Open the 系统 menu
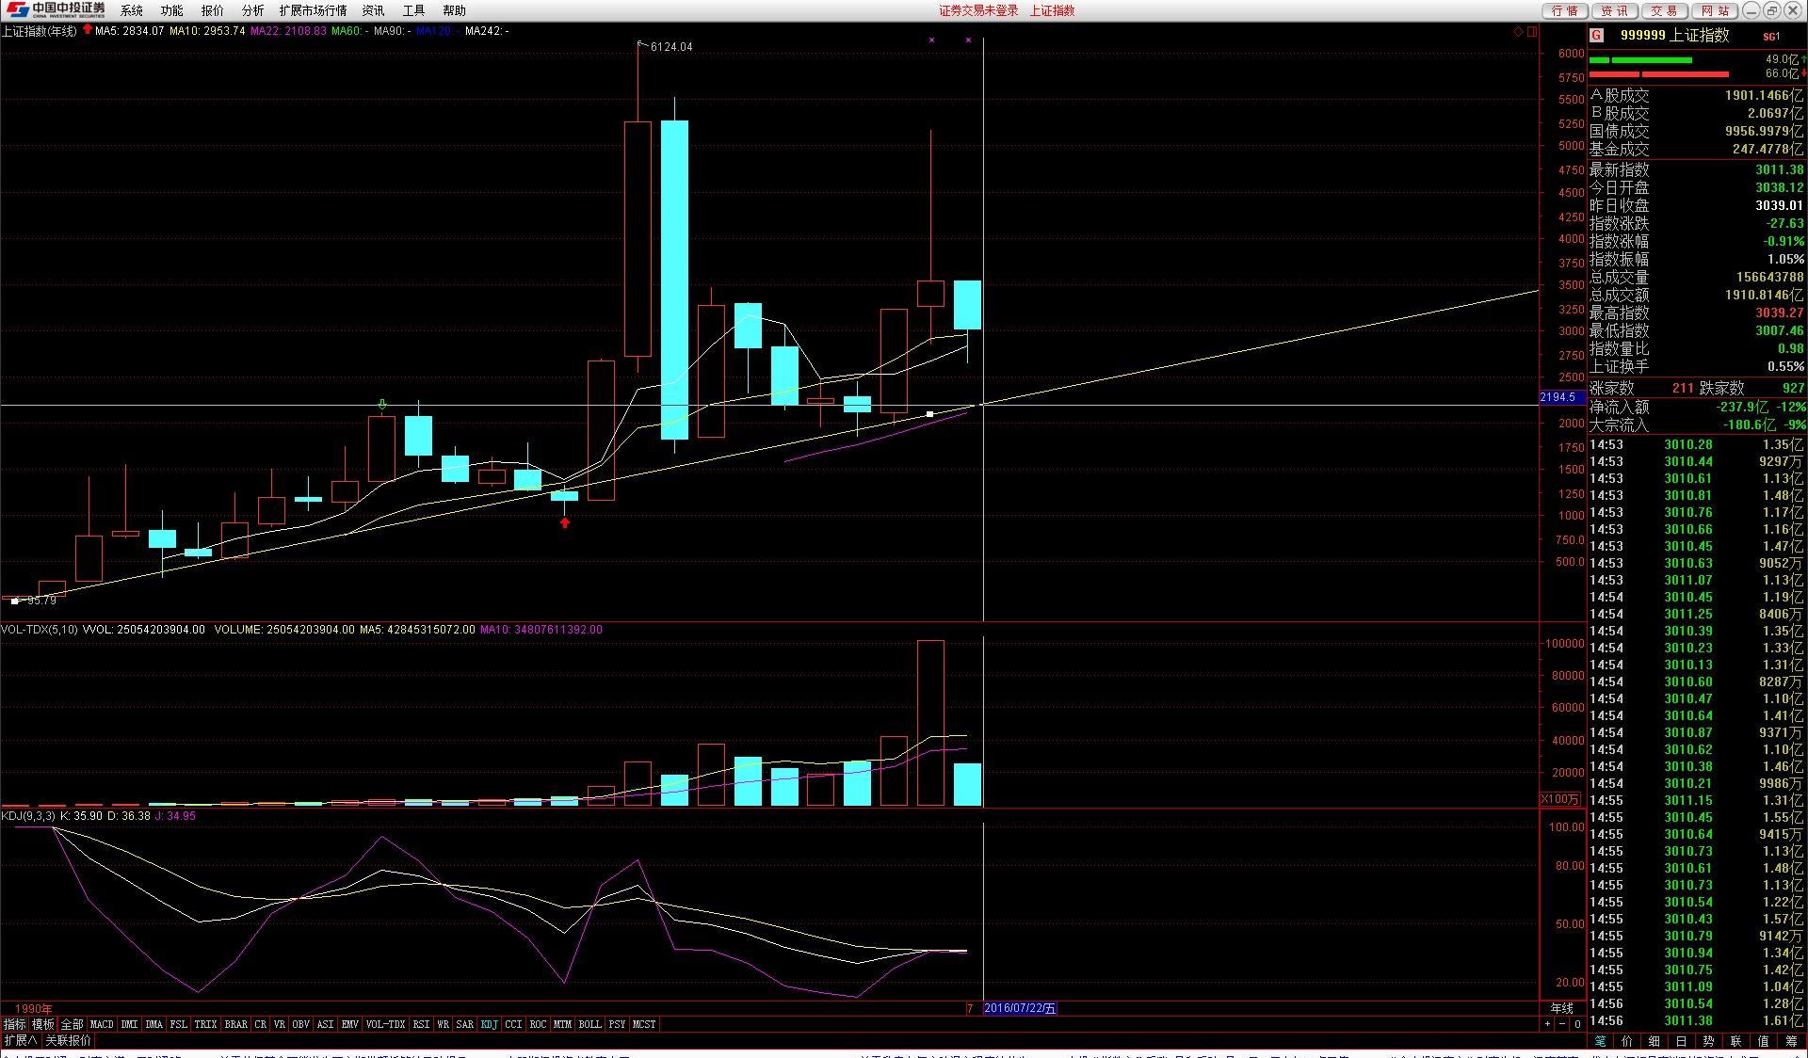This screenshot has width=1808, height=1058. tap(132, 10)
